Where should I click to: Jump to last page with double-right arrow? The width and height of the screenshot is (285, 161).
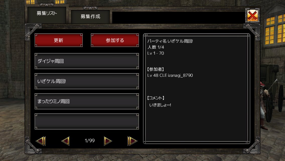coord(132,141)
